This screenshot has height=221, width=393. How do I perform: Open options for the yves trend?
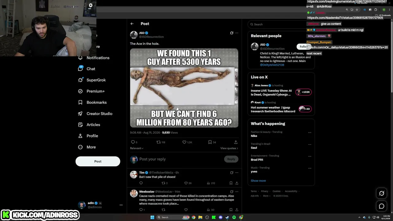coord(309,168)
